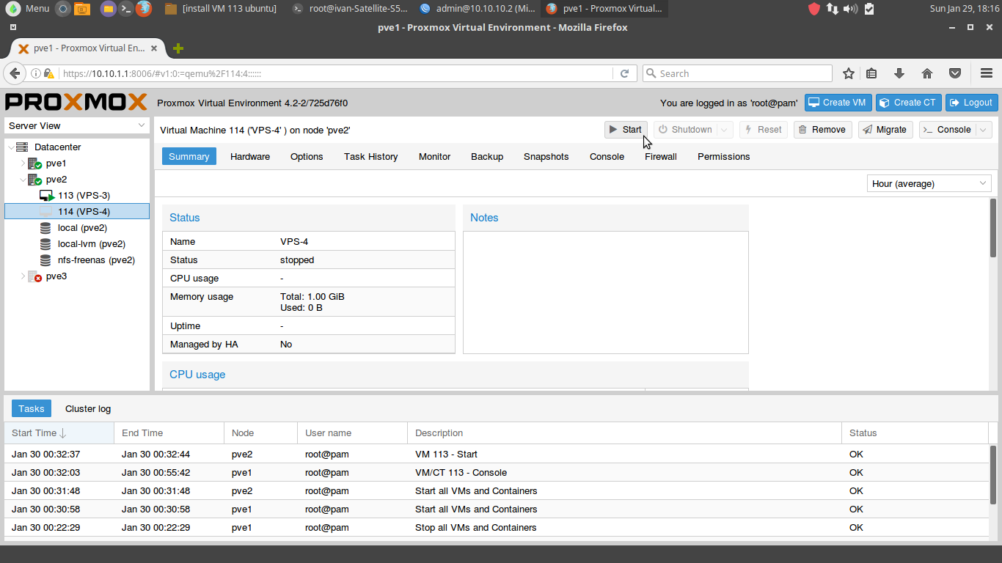Click the Create VM button
1002x563 pixels.
(x=838, y=103)
